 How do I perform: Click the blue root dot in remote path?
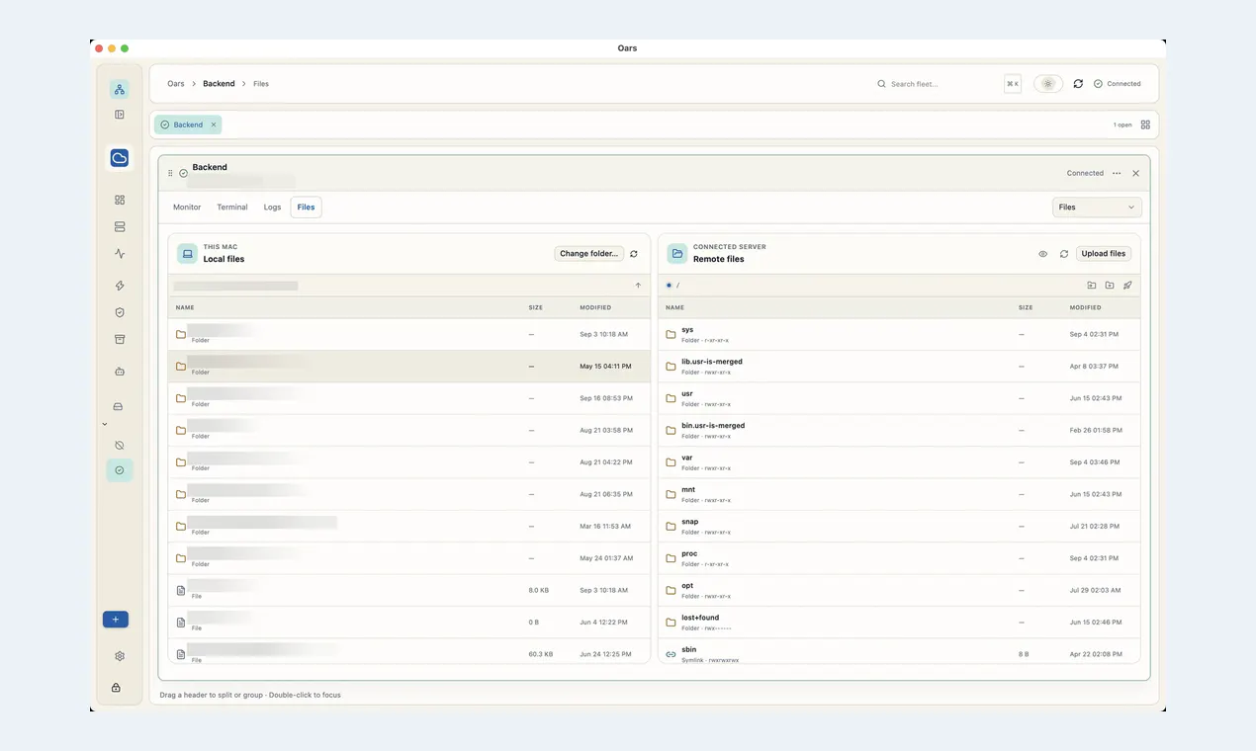(669, 286)
